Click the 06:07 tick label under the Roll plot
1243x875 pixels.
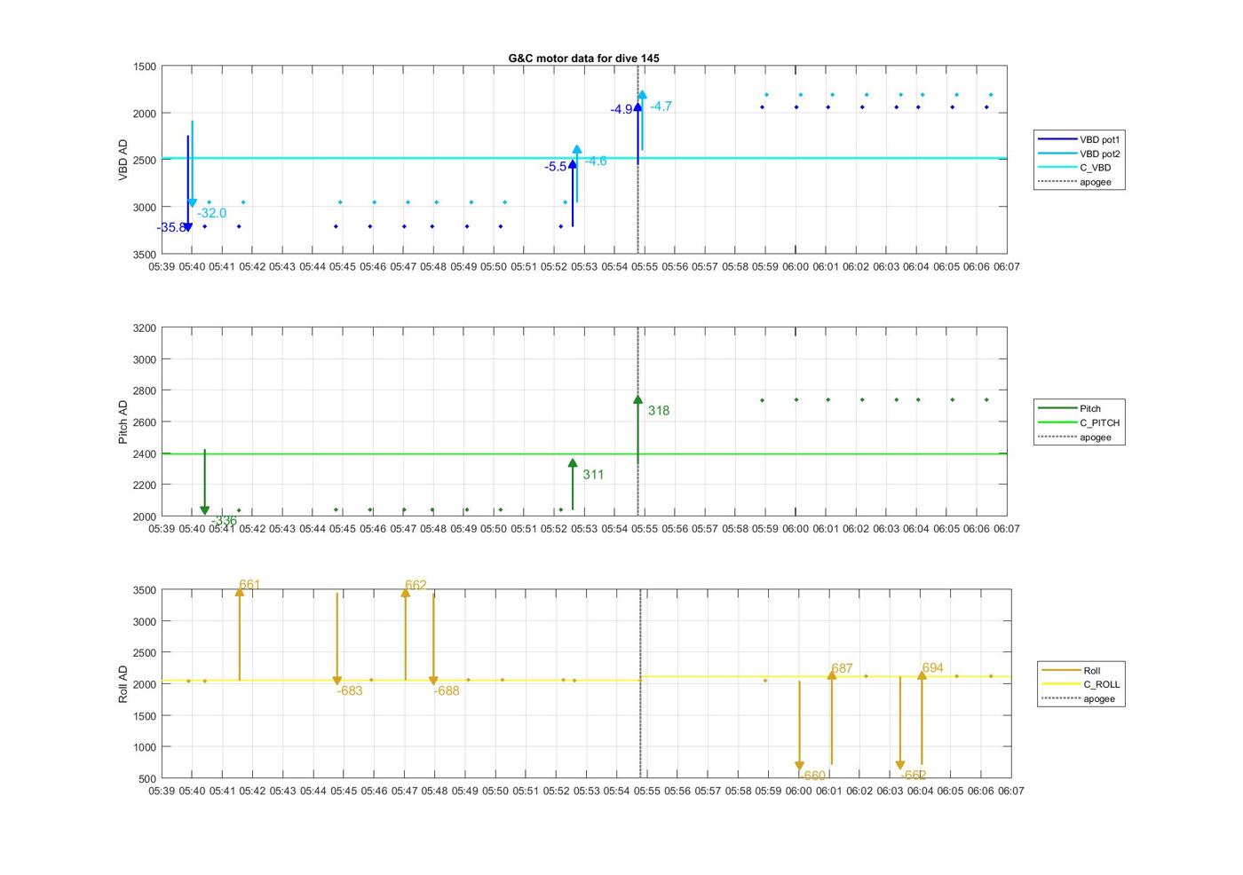click(1010, 791)
